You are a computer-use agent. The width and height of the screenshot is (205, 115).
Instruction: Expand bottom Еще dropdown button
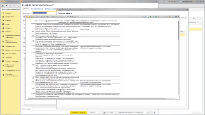148,113
